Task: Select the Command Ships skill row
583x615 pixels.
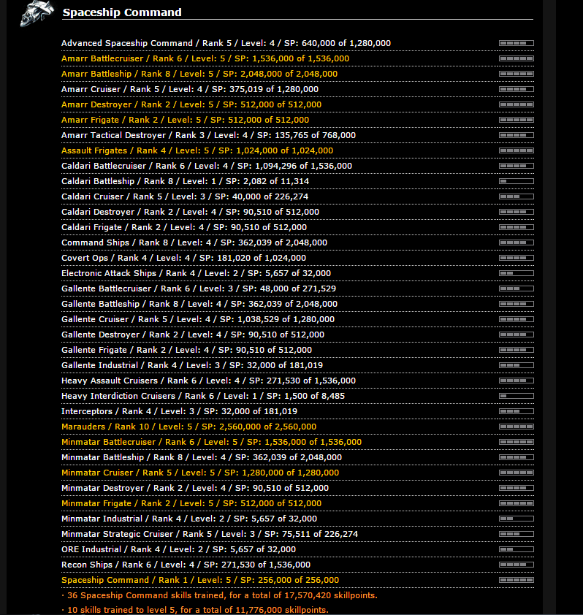Action: click(x=297, y=242)
